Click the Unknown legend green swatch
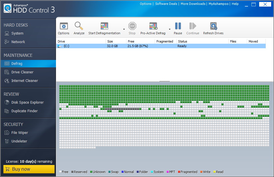The height and width of the screenshot is (177, 274). [91, 172]
